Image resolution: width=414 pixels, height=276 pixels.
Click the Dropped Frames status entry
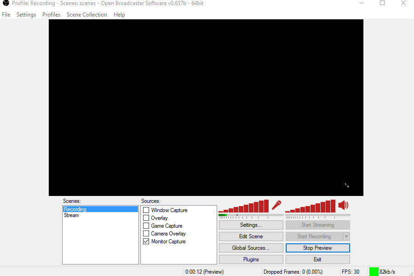click(x=293, y=272)
